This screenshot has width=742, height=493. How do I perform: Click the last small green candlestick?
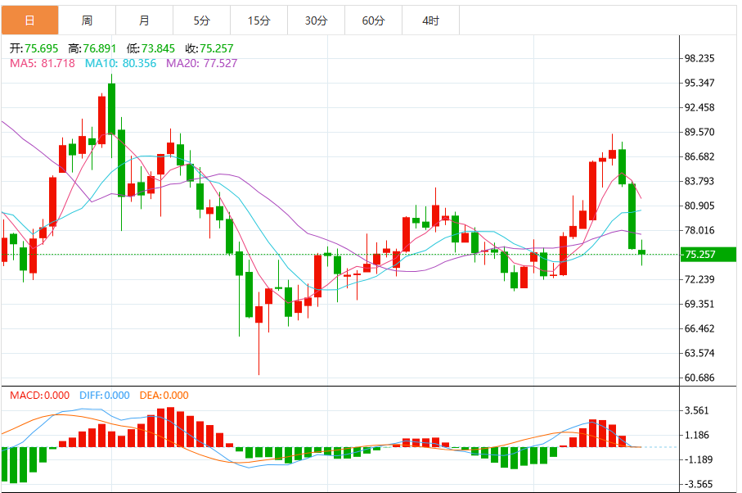pos(641,252)
